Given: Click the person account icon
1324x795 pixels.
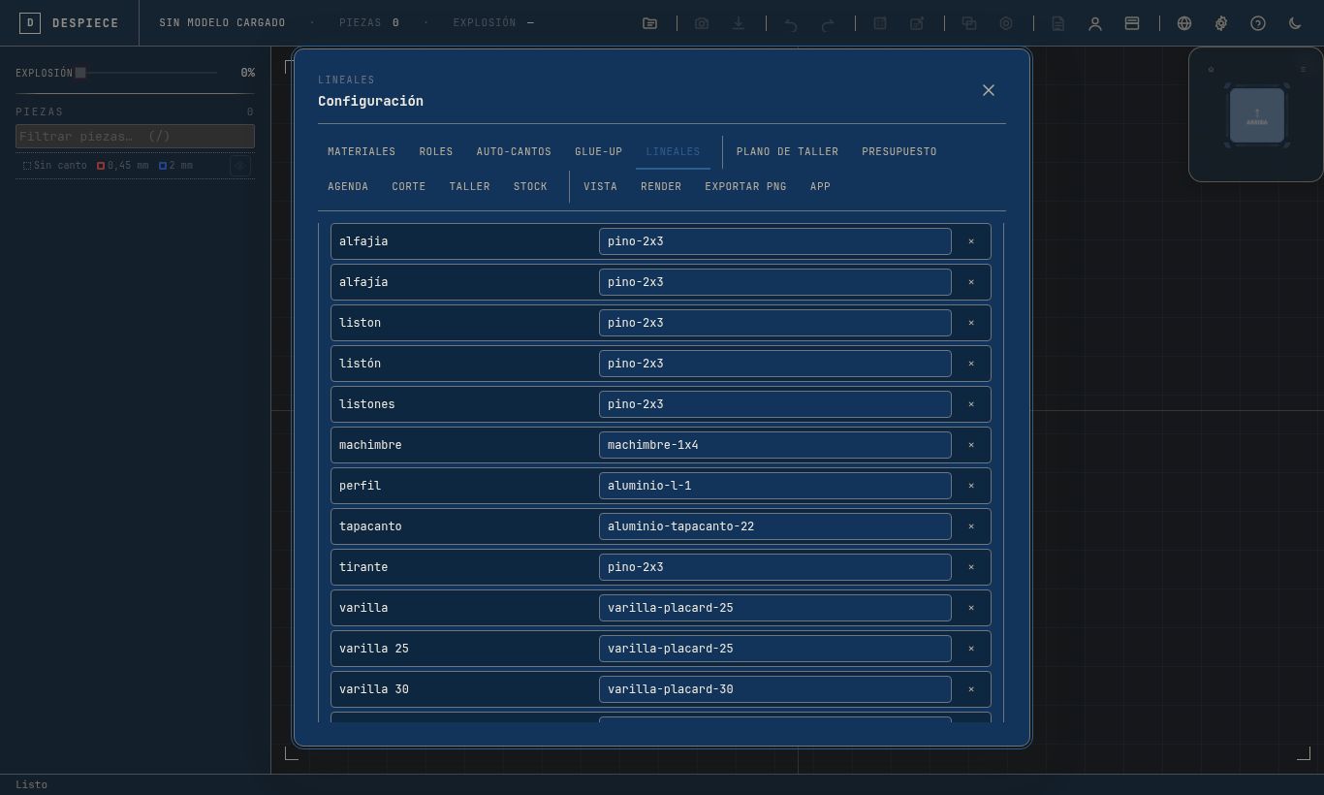Looking at the screenshot, I should tap(1095, 23).
